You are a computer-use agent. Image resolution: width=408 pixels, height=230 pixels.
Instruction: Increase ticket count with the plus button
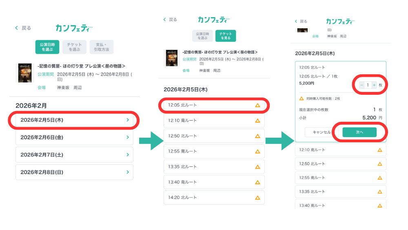(x=374, y=85)
